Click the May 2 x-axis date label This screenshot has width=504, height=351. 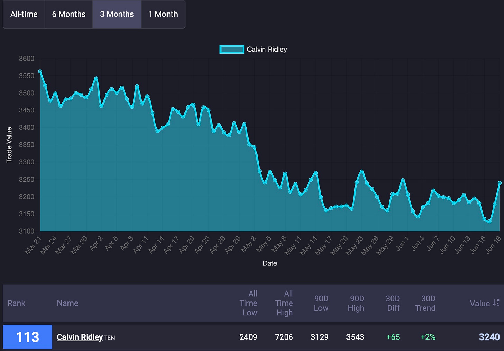pyautogui.click(x=249, y=244)
